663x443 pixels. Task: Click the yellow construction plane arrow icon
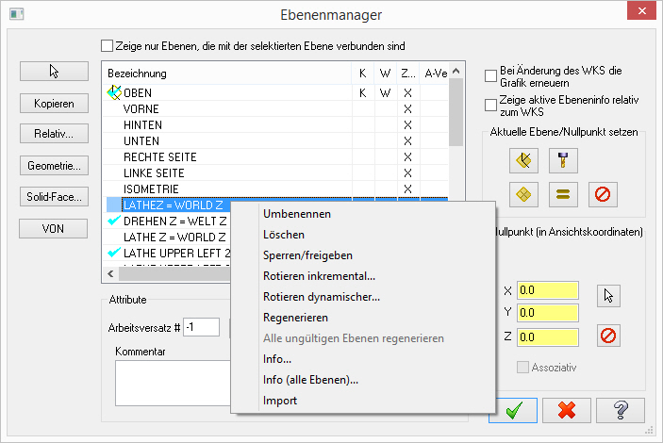point(522,160)
